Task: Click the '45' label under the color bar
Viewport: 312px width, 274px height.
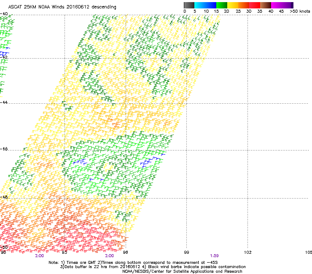Action: point(281,11)
